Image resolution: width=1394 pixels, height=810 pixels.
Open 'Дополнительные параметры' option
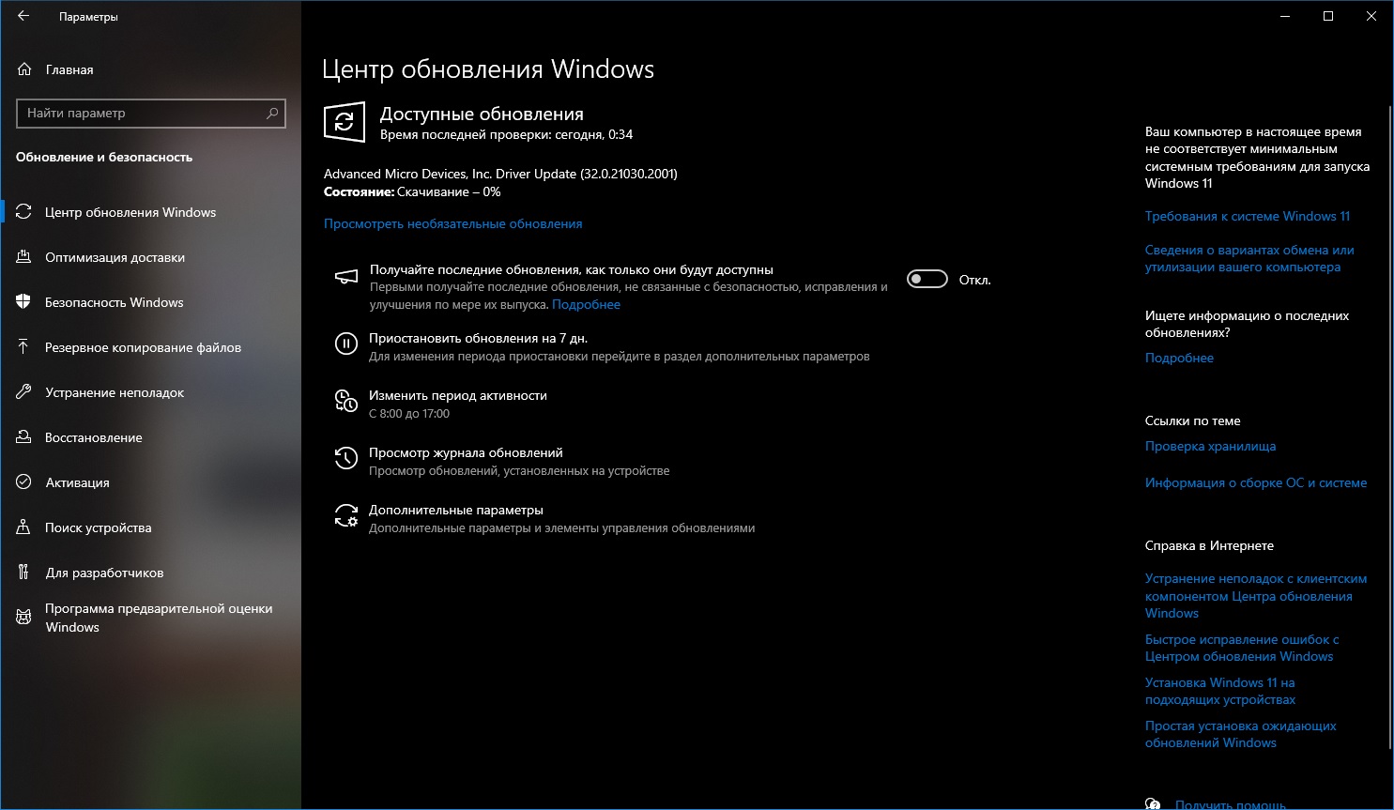(456, 510)
